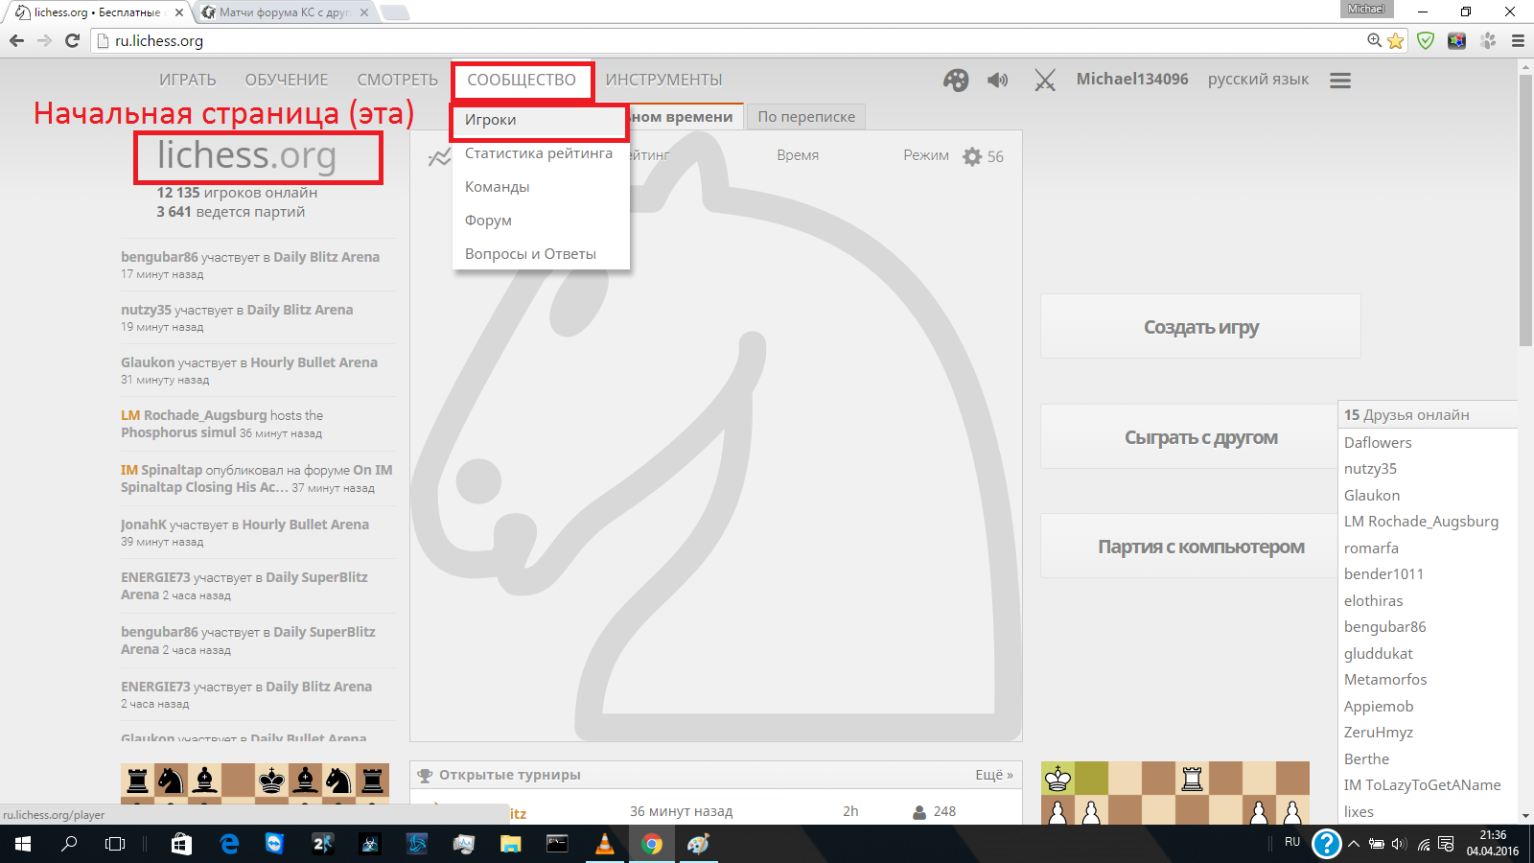The width and height of the screenshot is (1534, 863).
Task: Reload the page
Action: pos(72,40)
